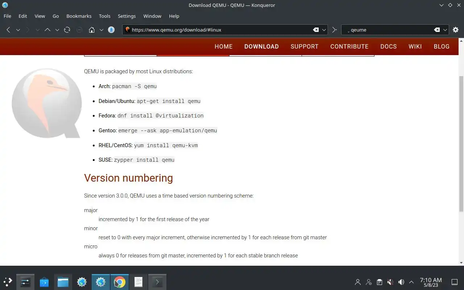Open the clipboard tray icon

pyautogui.click(x=379, y=282)
